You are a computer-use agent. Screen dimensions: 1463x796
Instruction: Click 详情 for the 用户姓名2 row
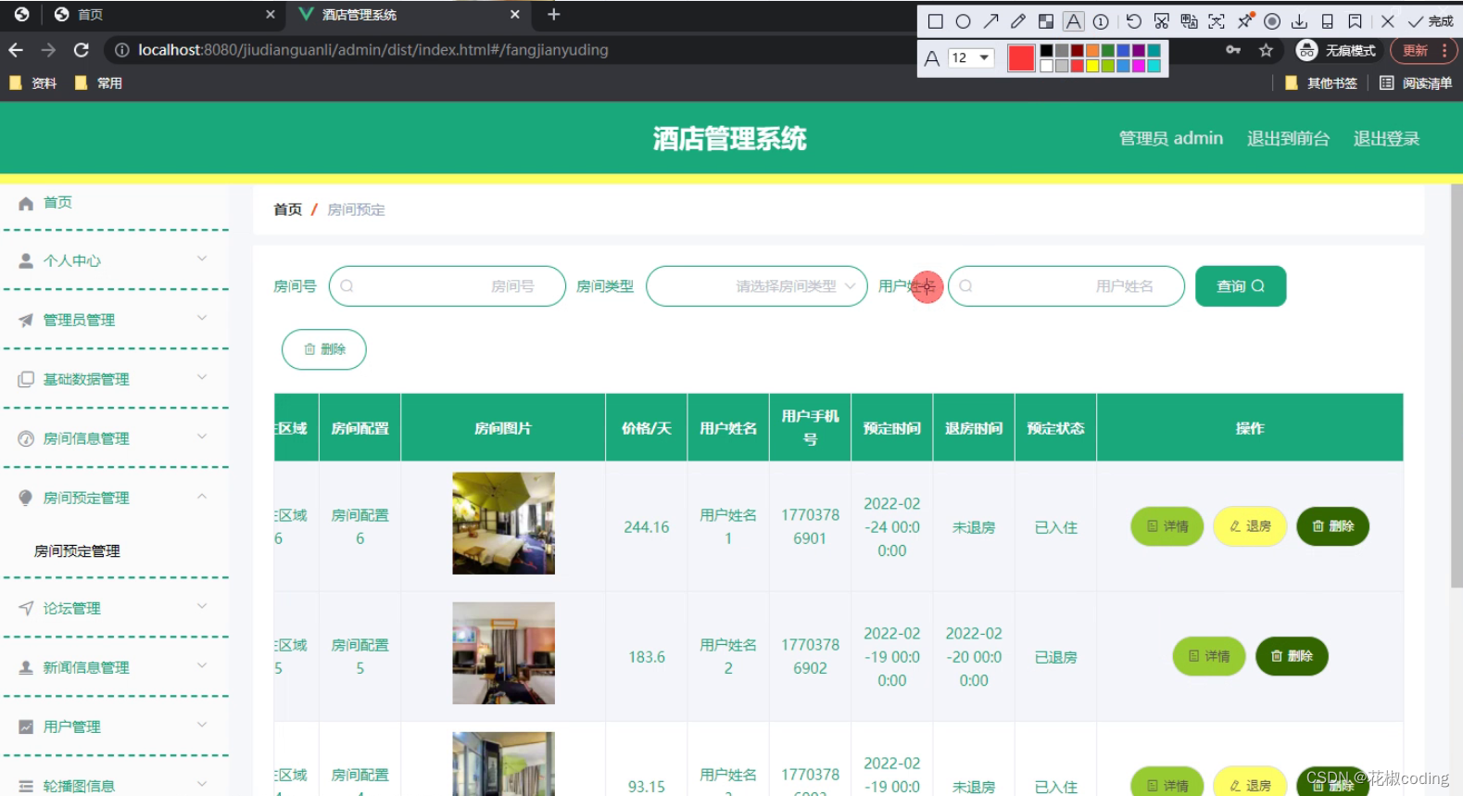click(x=1209, y=656)
